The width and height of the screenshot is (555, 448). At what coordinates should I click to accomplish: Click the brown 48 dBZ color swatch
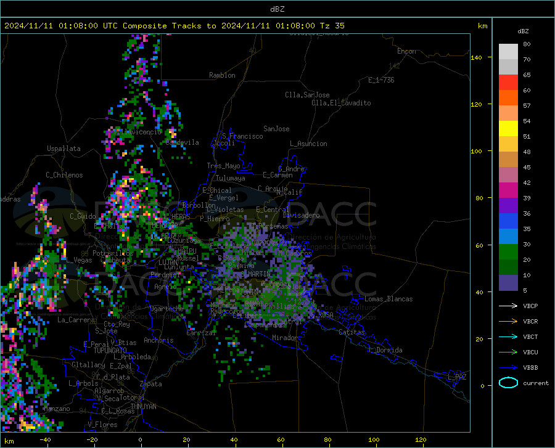click(x=508, y=160)
